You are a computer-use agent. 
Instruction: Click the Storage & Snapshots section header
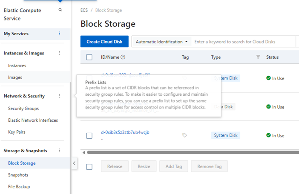tap(26, 151)
